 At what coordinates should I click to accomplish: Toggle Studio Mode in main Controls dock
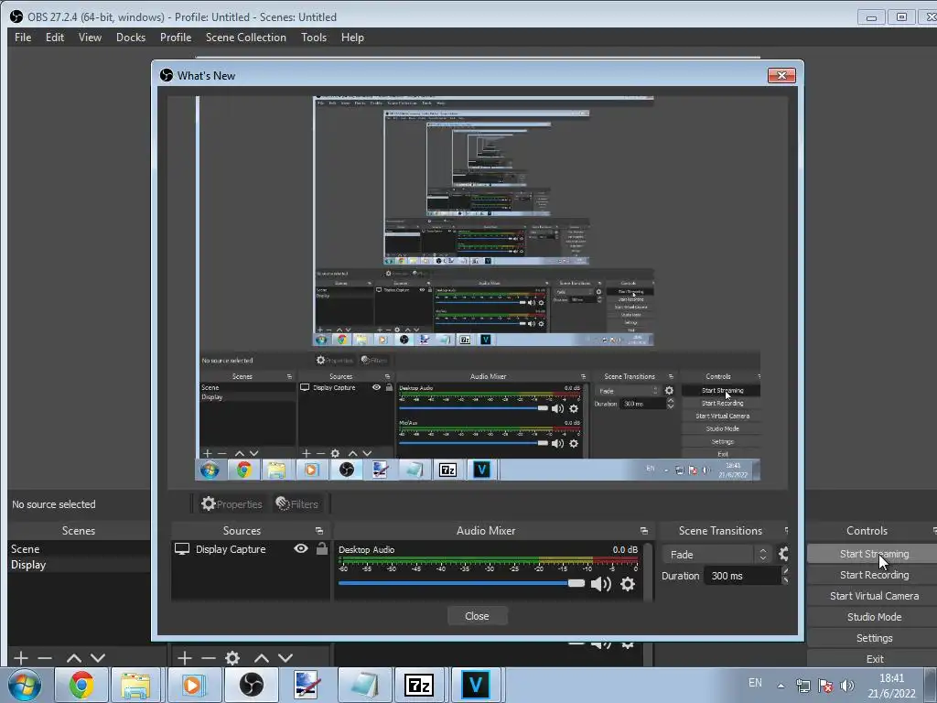pos(874,617)
